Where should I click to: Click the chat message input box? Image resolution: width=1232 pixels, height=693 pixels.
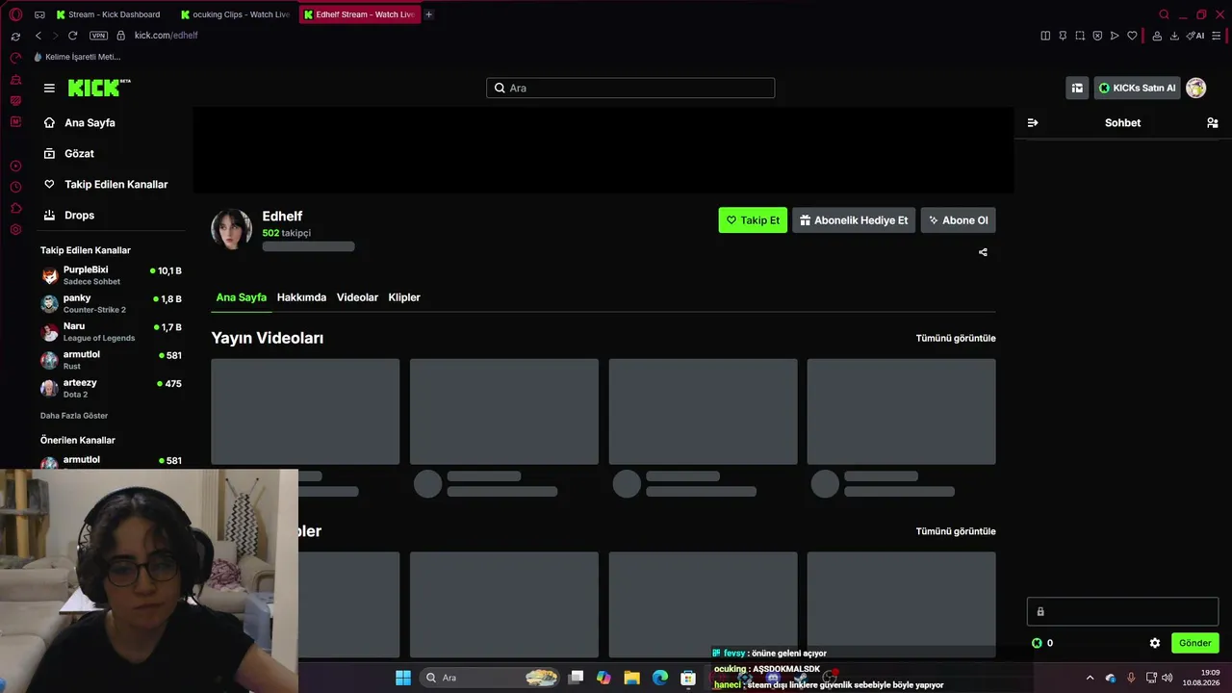click(x=1122, y=611)
